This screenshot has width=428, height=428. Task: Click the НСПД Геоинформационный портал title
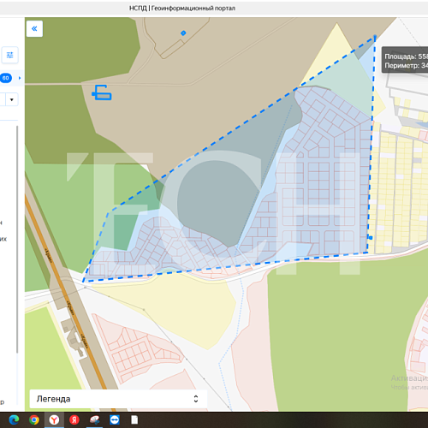coord(182,8)
